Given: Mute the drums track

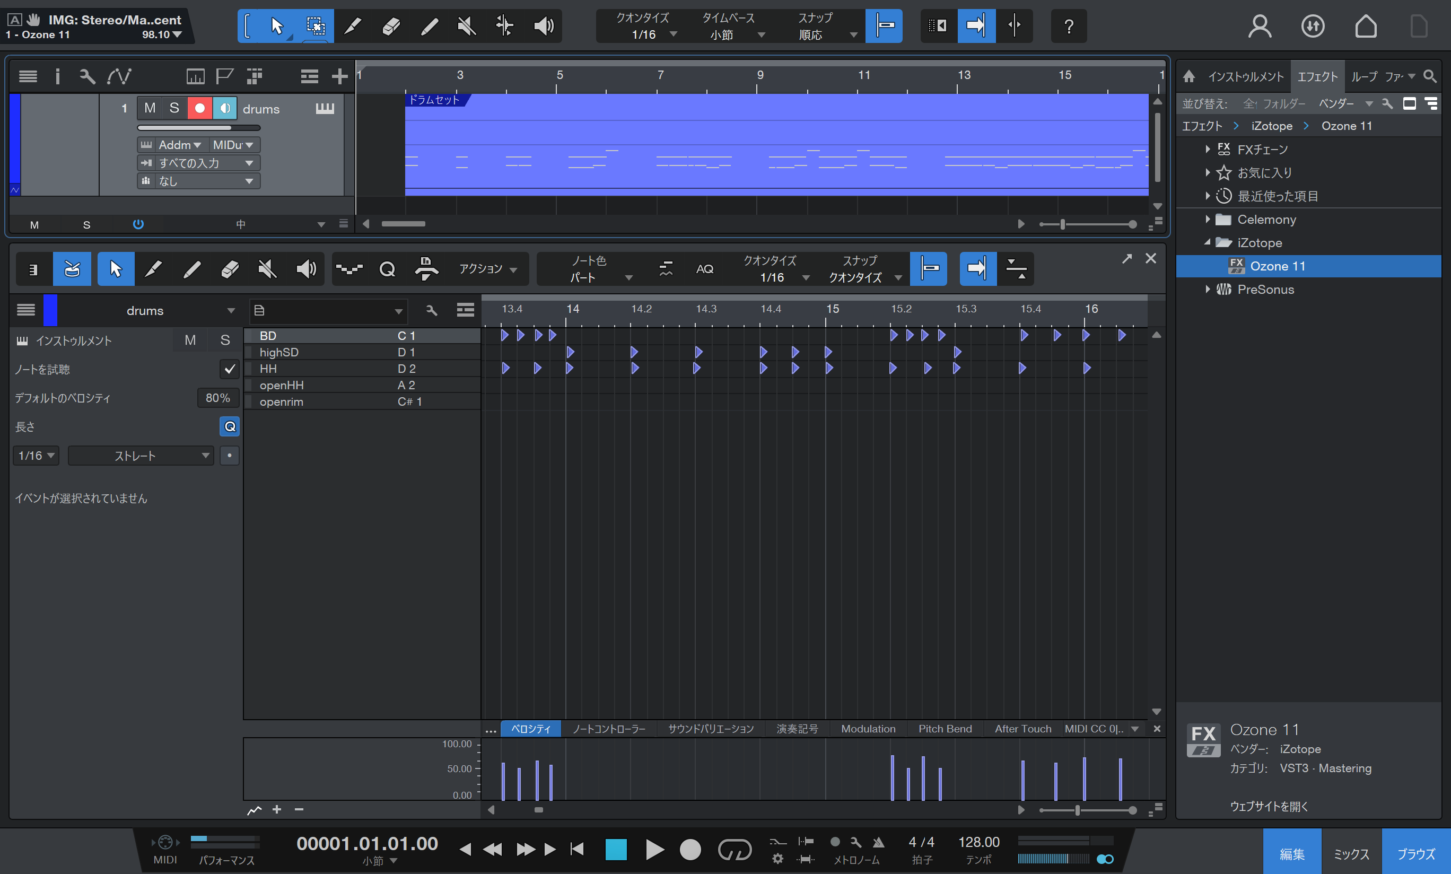Looking at the screenshot, I should pyautogui.click(x=150, y=108).
